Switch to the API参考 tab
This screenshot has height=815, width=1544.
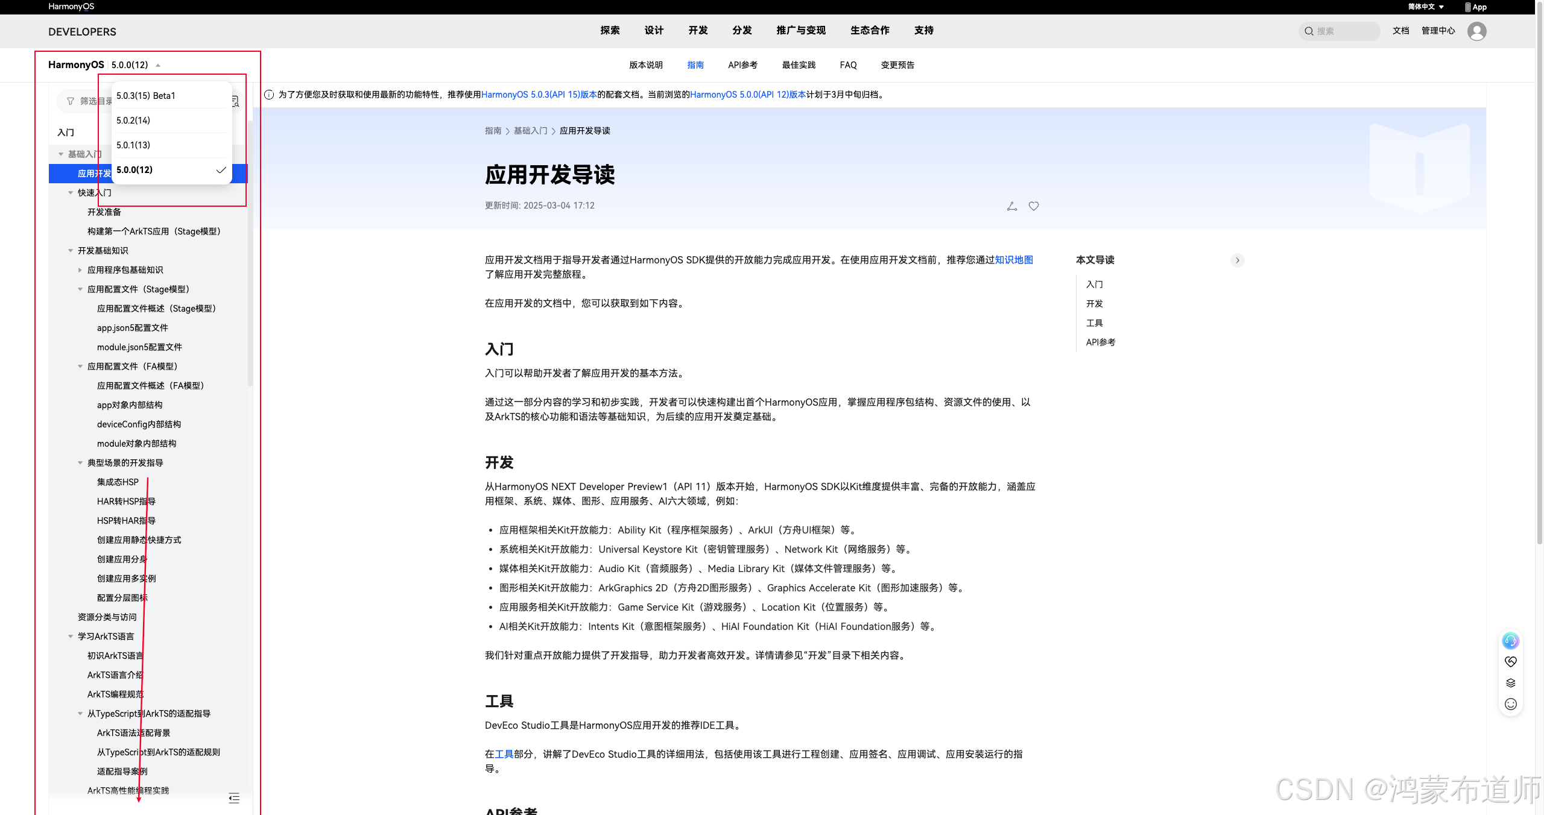(742, 65)
